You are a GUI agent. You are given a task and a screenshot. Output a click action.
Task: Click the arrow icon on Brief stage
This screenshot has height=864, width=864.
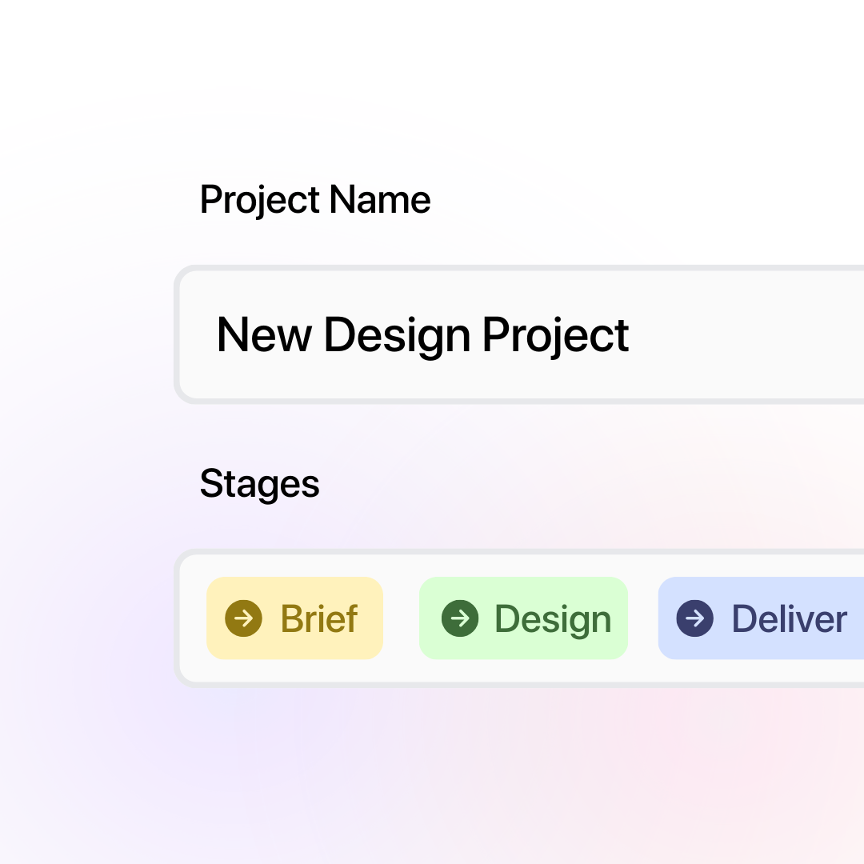pyautogui.click(x=244, y=618)
